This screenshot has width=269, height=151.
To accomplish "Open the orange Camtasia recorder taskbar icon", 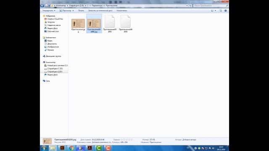I will (x=108, y=148).
